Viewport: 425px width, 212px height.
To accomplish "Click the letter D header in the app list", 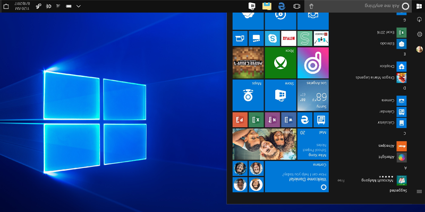I will 405,88.
